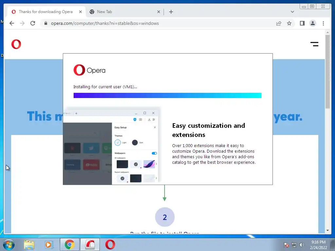
Task: Bookmark this page with the star
Action: [289, 23]
